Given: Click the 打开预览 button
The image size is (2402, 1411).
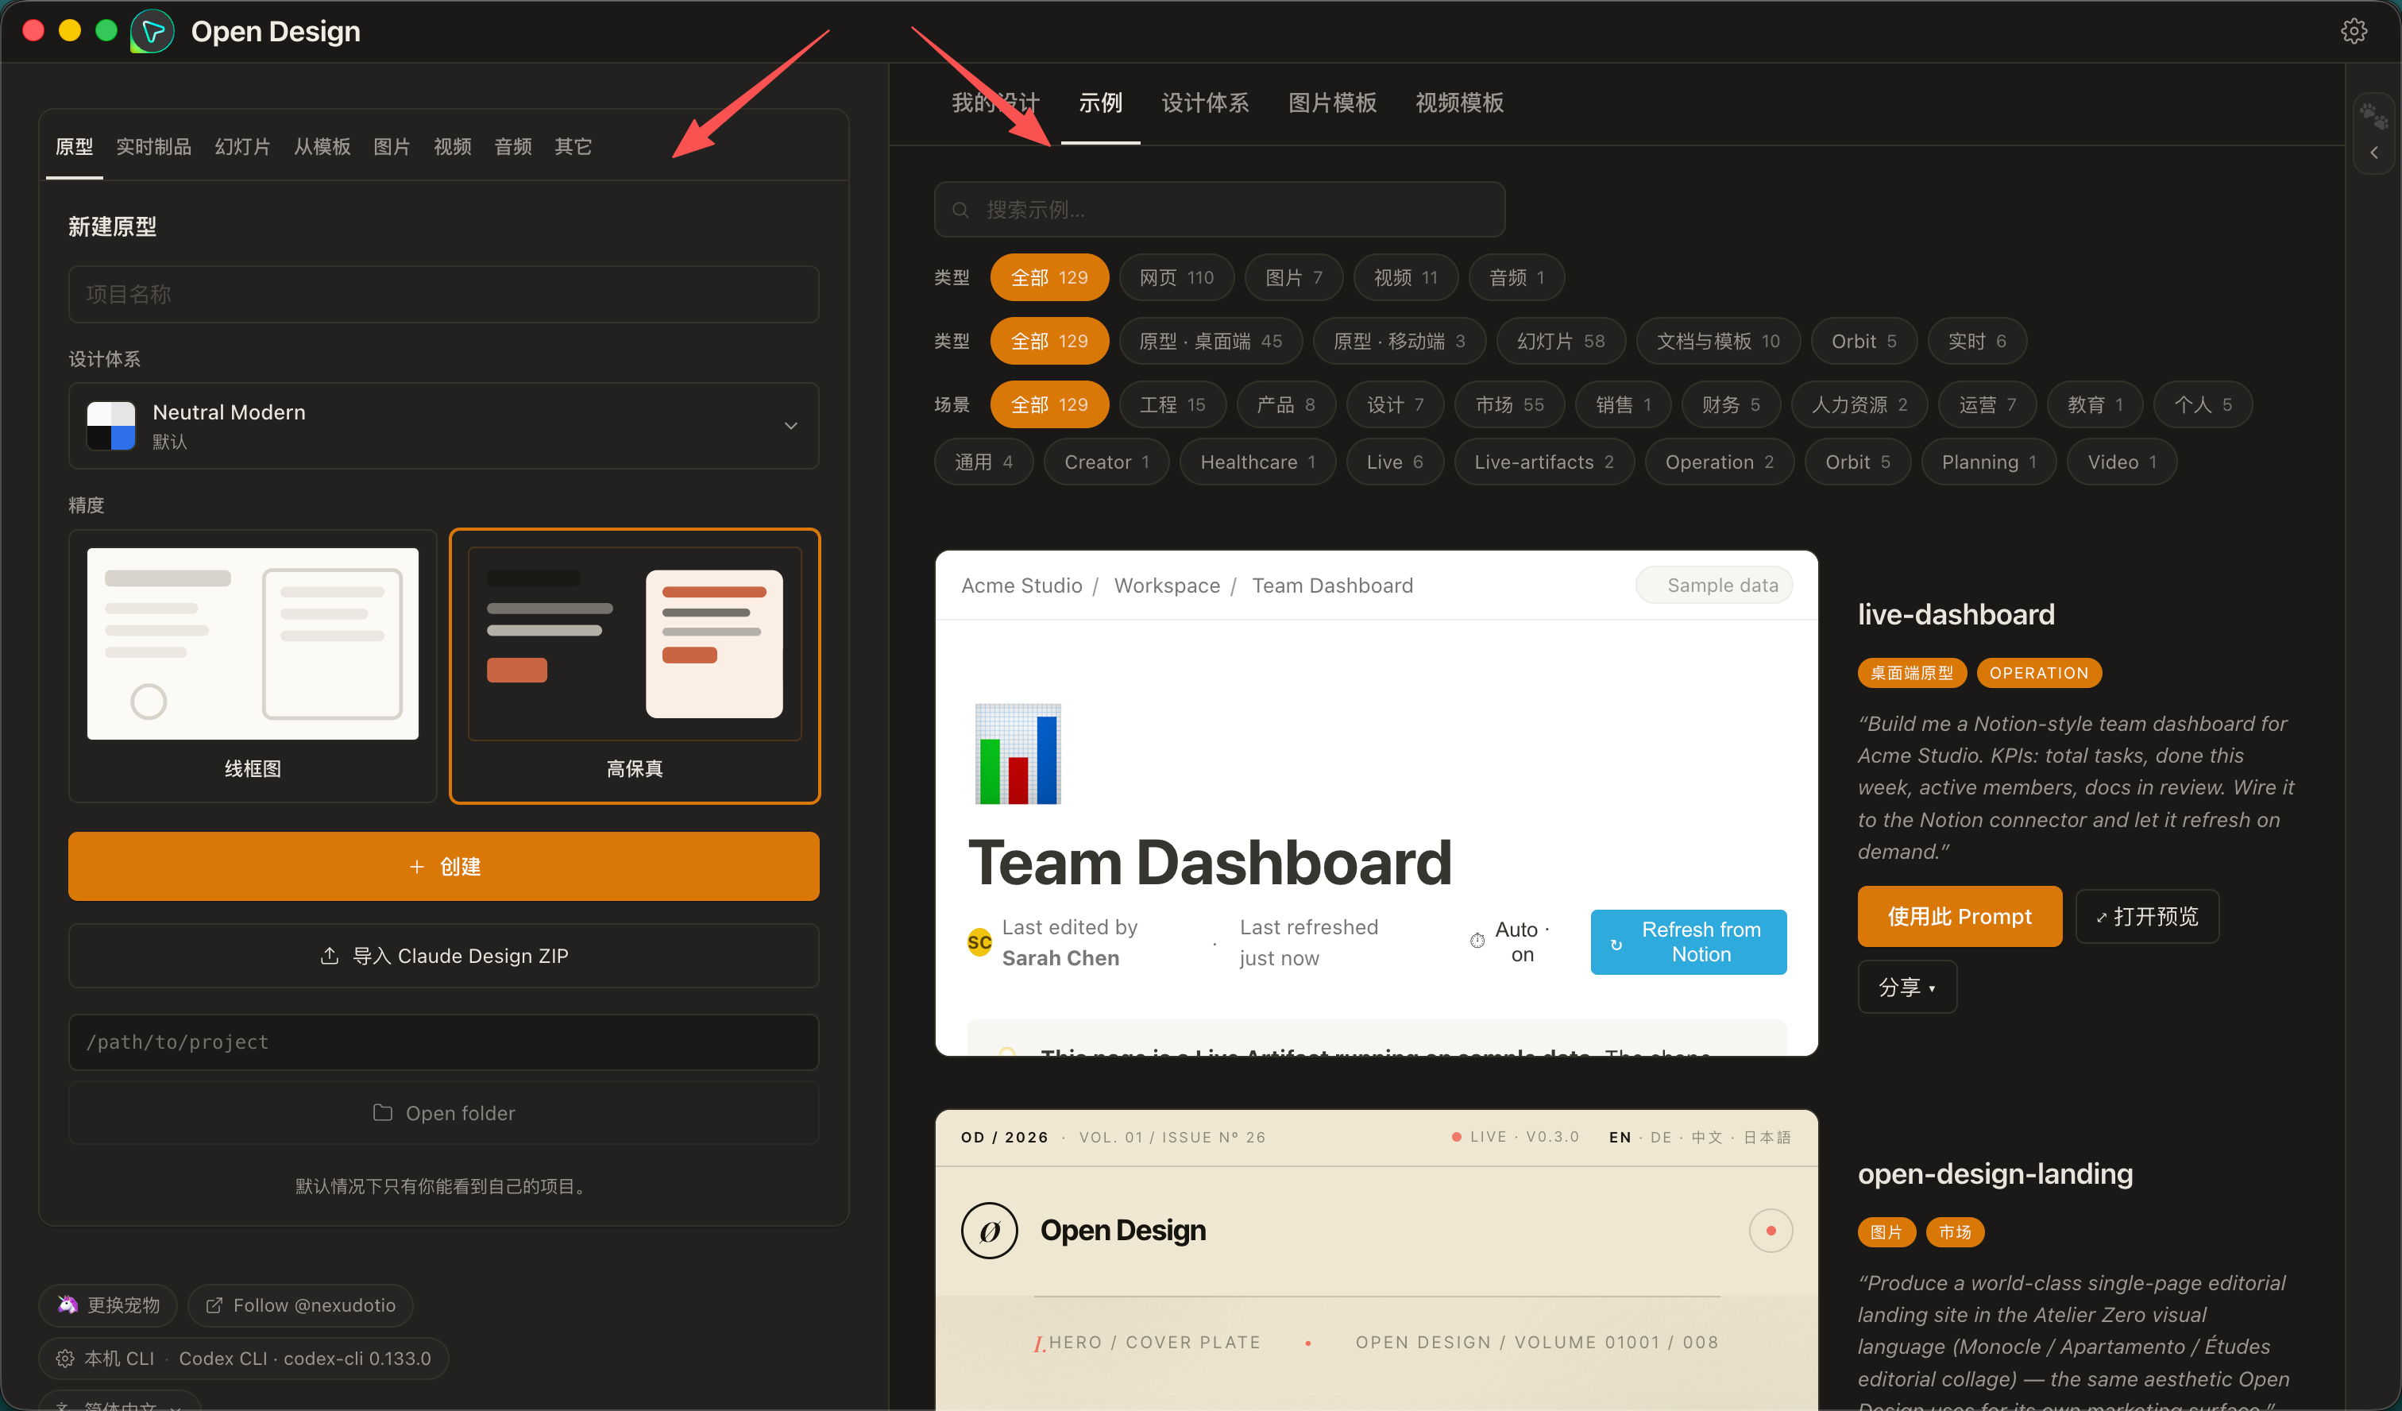Looking at the screenshot, I should point(2146,916).
